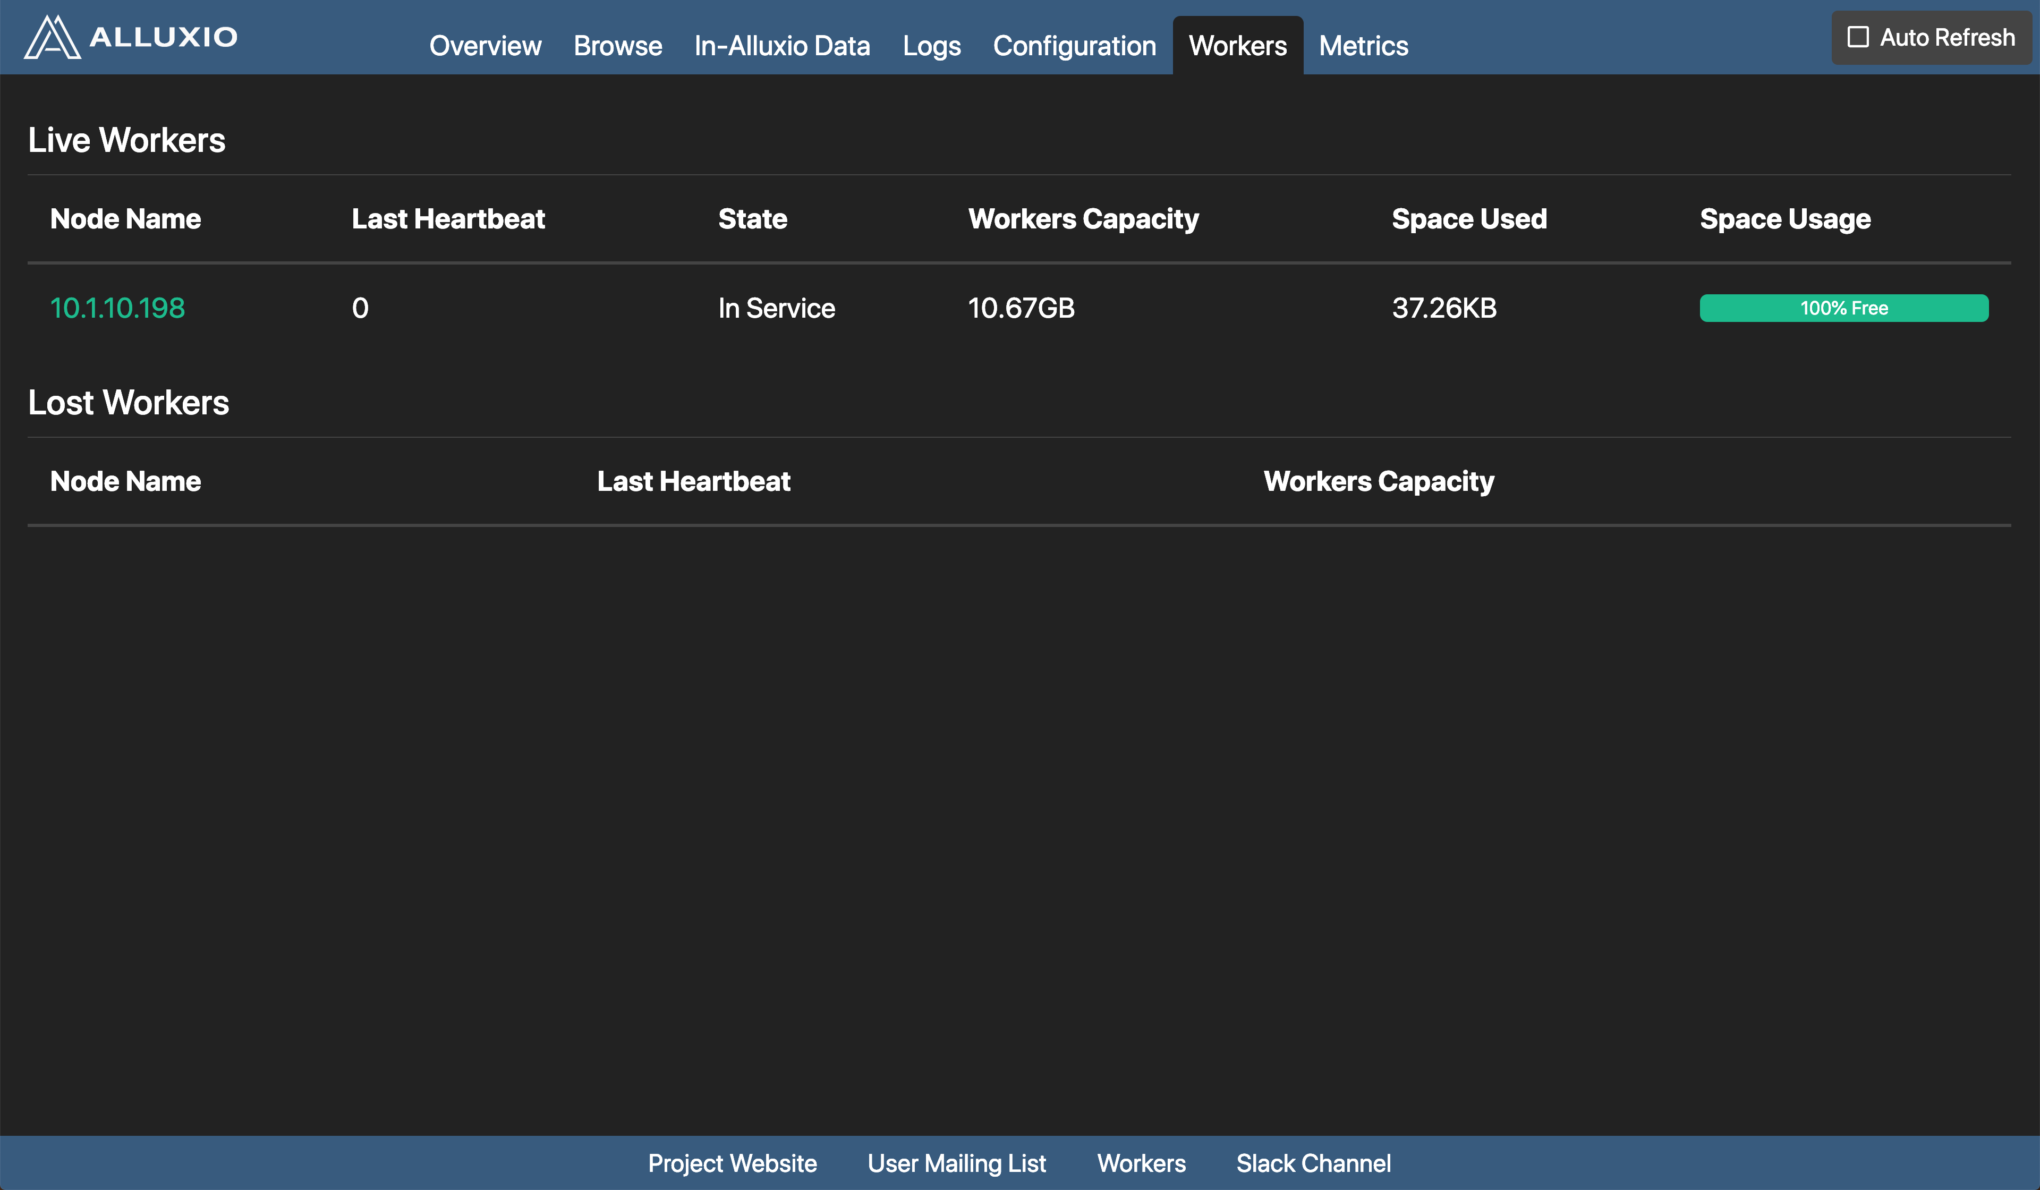Click the Alluxio logo icon
The width and height of the screenshot is (2040, 1190).
click(x=52, y=37)
